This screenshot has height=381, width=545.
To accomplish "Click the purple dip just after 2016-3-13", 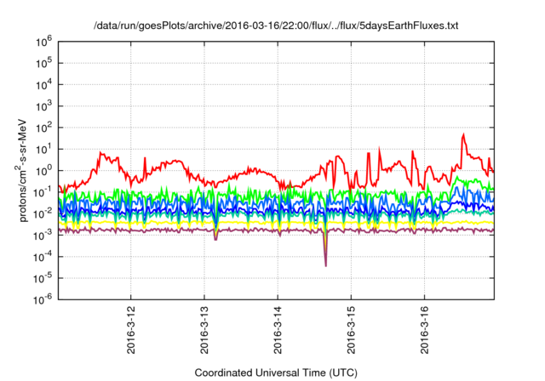I will point(215,239).
